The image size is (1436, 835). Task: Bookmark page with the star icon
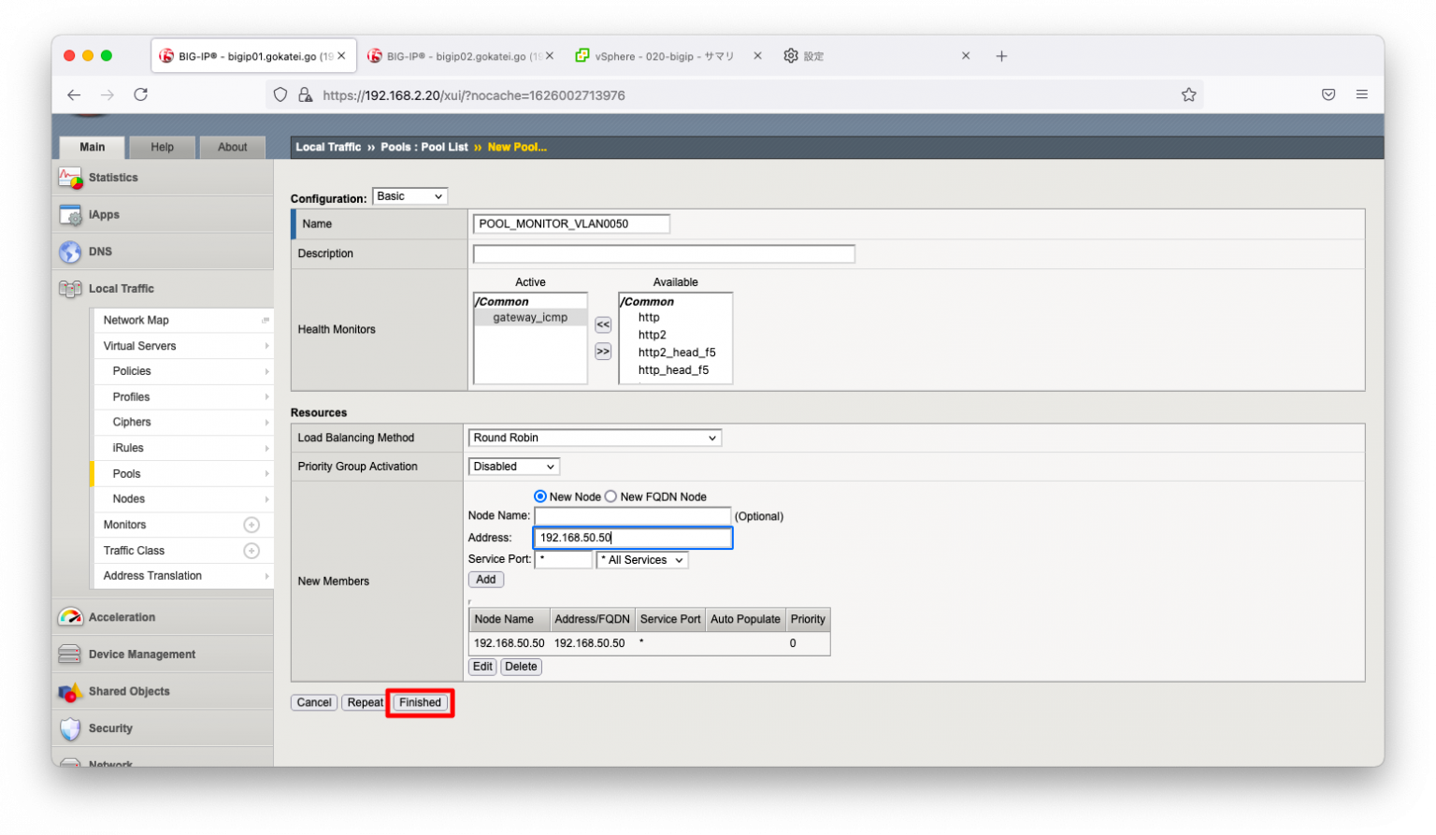point(1188,94)
